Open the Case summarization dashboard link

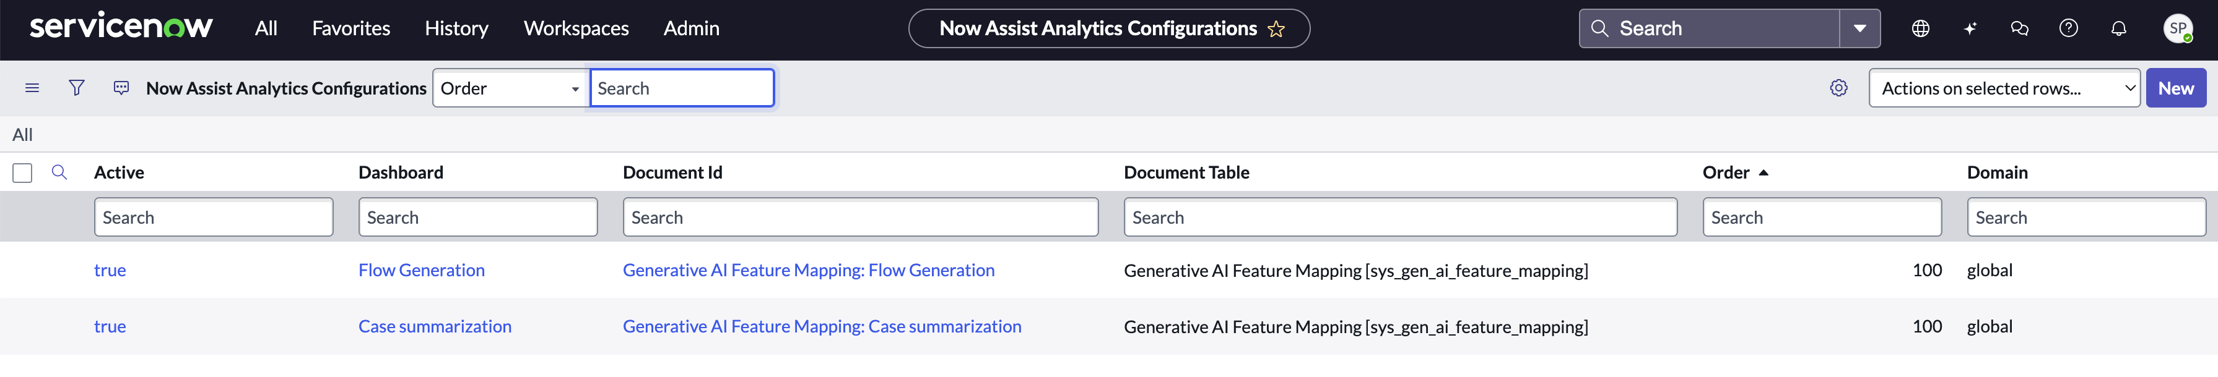[435, 326]
